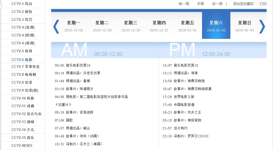The width and height of the screenshot is (273, 150).
Task: Open the 星期日 2016-01-03 schedule
Action: (x=244, y=26)
